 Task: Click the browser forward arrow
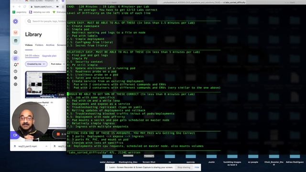pos(19,6)
